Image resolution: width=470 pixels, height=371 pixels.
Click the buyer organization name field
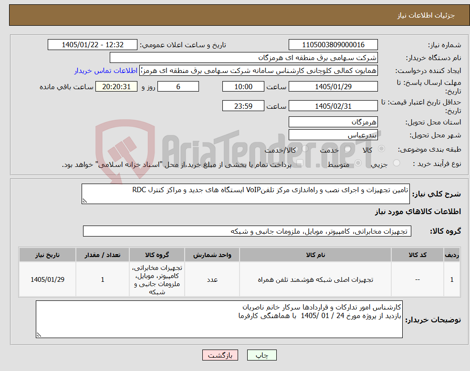(x=244, y=58)
